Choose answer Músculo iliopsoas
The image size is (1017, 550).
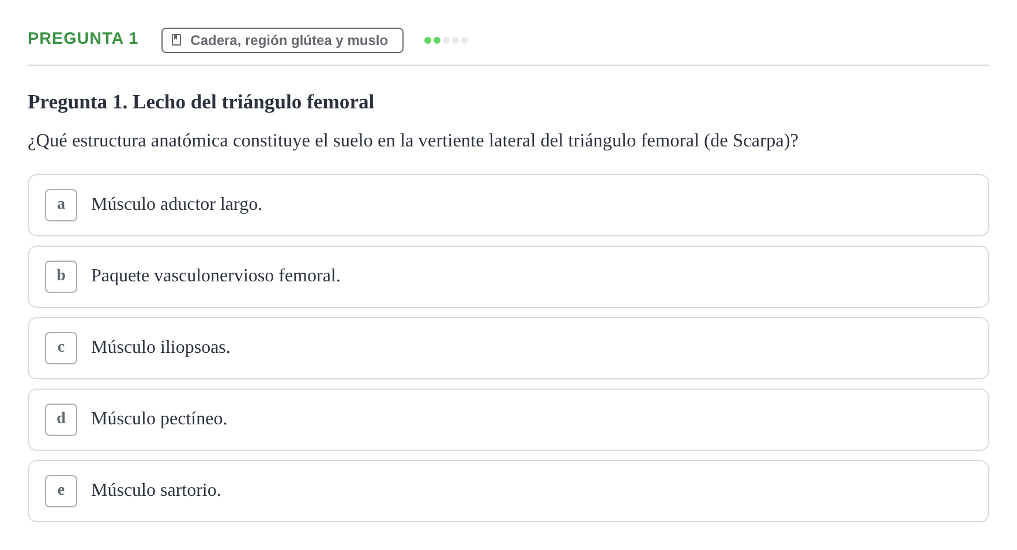(508, 348)
